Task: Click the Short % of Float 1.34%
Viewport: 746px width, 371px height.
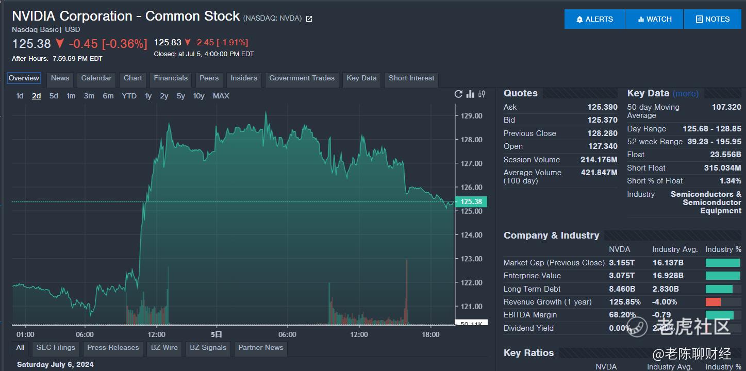Action: click(x=731, y=181)
